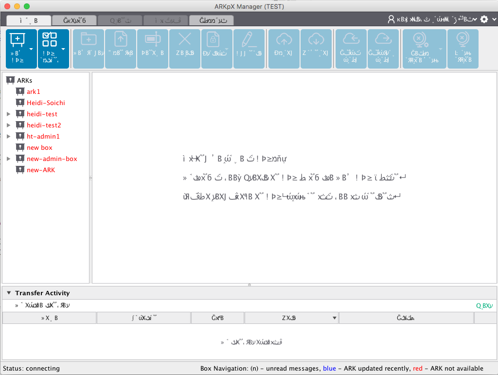Viewport: 498px width, 375px height.
Task: Click the upload file document-arrow icon
Action: (x=121, y=39)
